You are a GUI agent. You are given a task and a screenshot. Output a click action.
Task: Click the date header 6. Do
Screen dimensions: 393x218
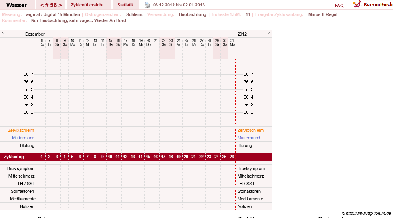click(42, 42)
